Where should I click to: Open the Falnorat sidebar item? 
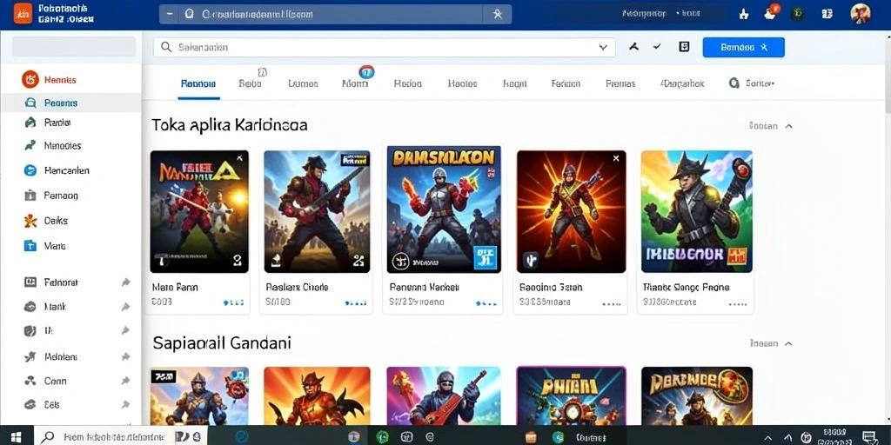click(60, 282)
